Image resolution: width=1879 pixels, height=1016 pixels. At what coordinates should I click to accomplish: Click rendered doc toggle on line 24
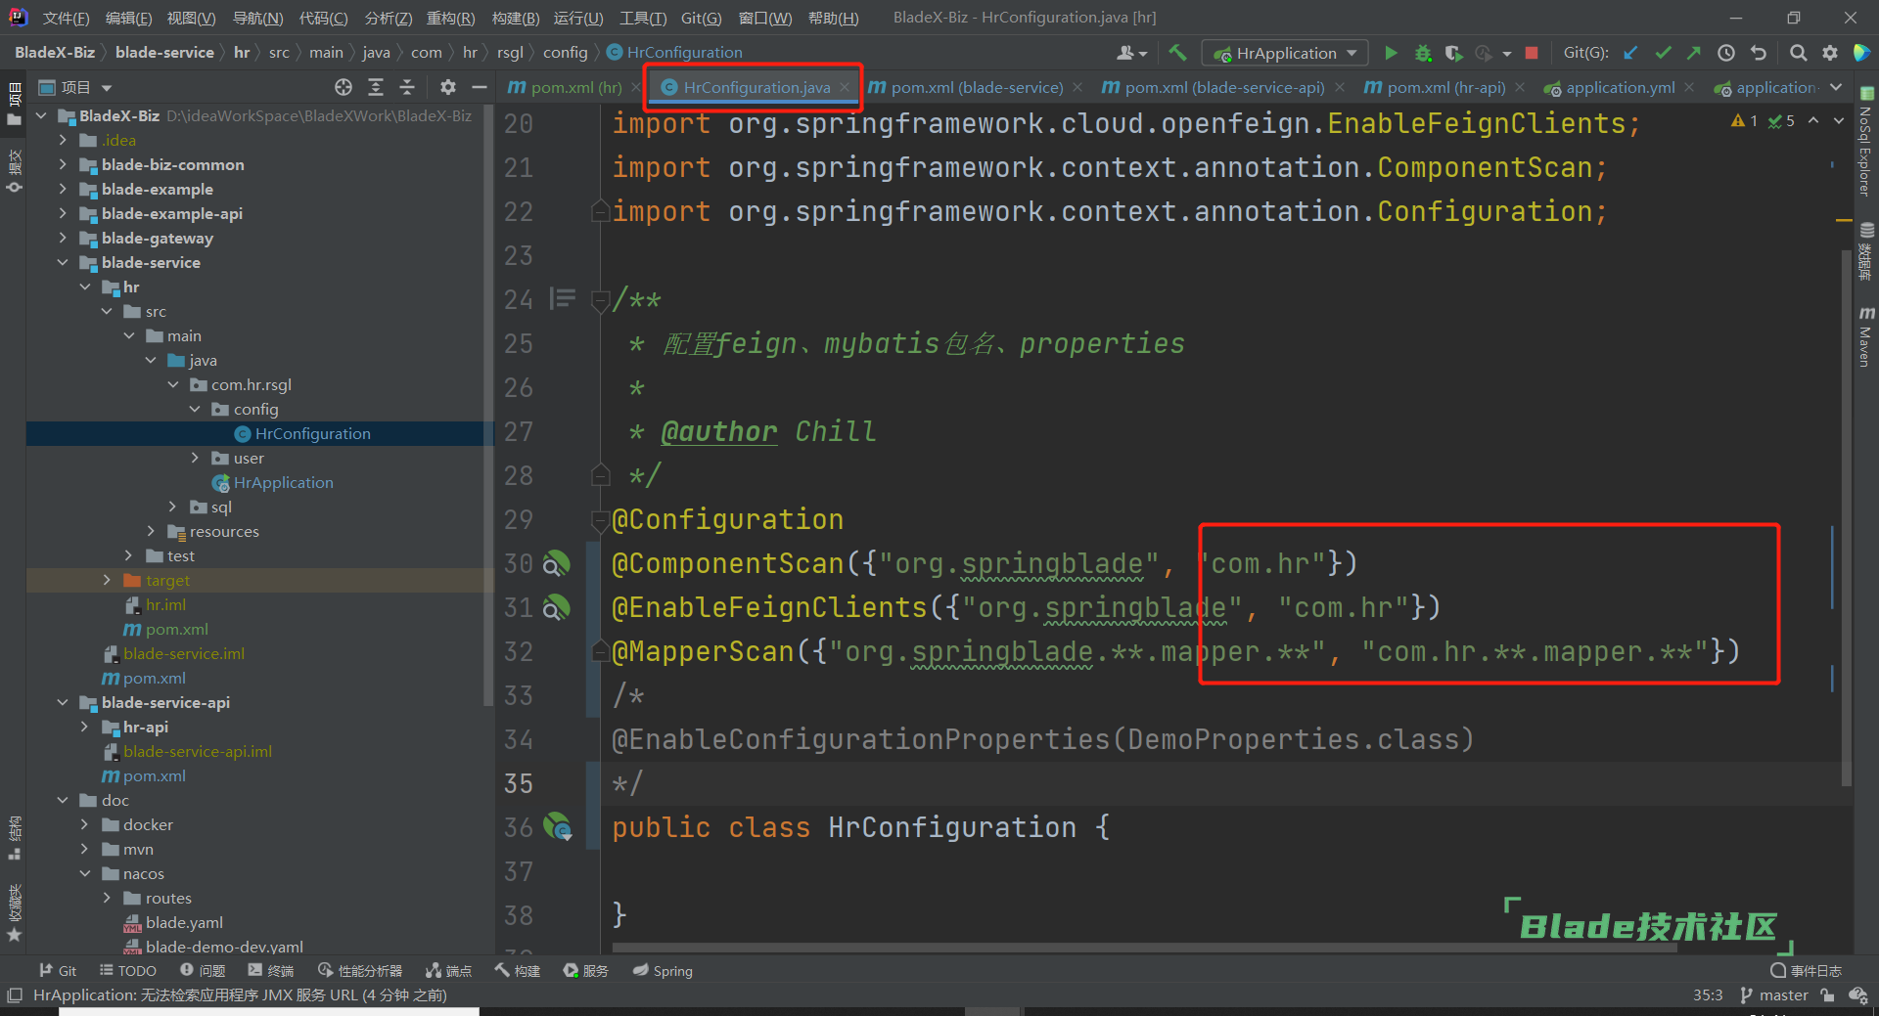[x=563, y=298]
